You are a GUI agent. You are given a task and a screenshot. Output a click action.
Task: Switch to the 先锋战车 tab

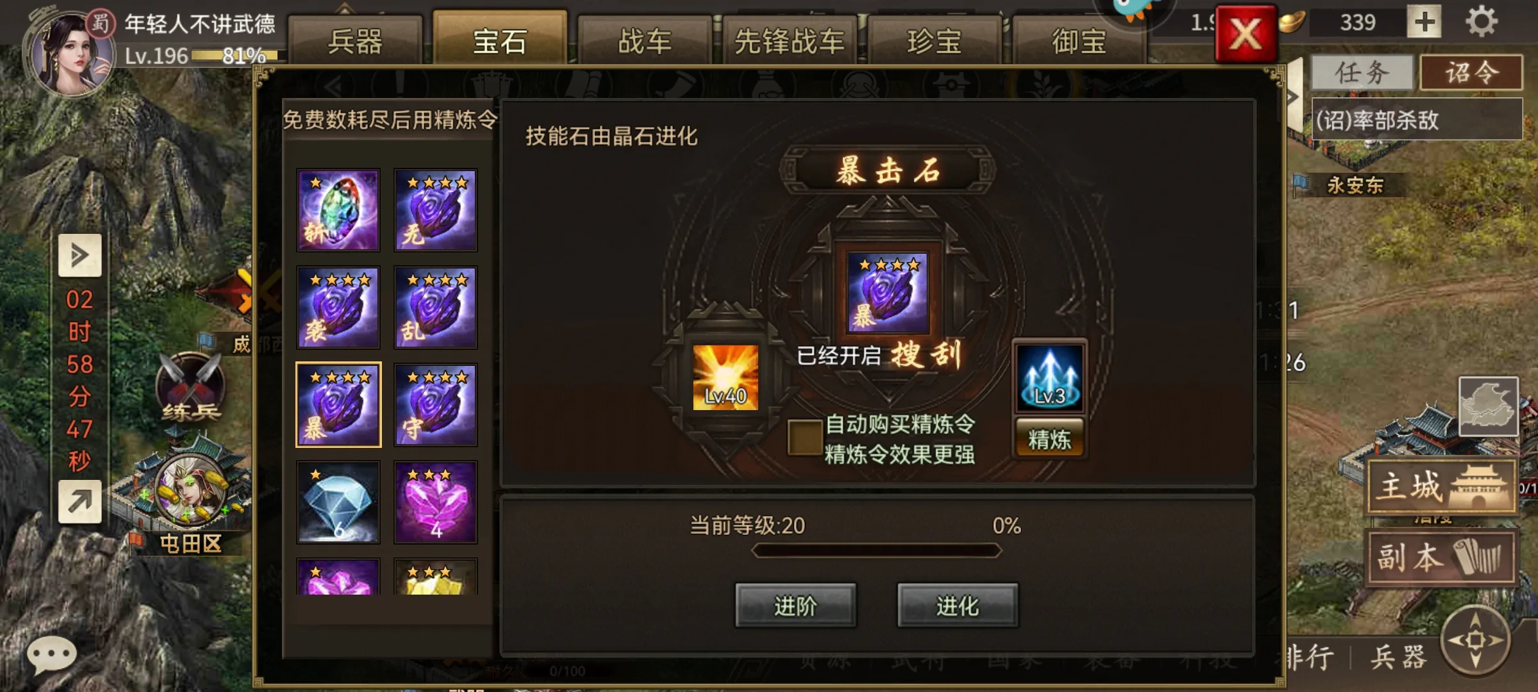point(790,41)
